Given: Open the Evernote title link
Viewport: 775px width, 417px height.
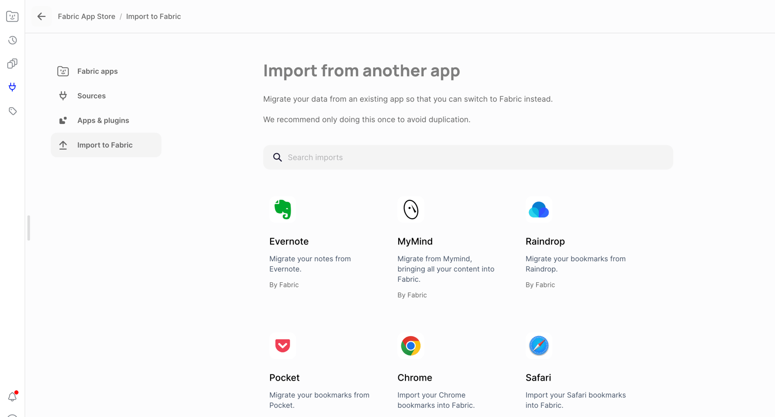Looking at the screenshot, I should [x=289, y=241].
